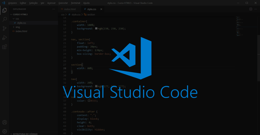260x135 pixels.
Task: Open the Run and Debug icon
Action: point(4,38)
